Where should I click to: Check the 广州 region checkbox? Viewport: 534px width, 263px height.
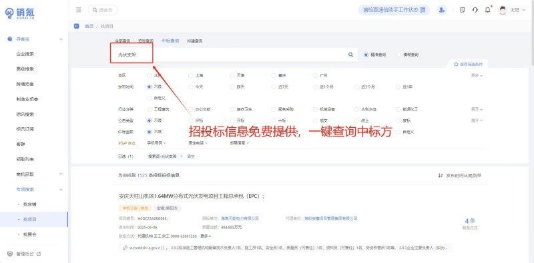pyautogui.click(x=315, y=75)
